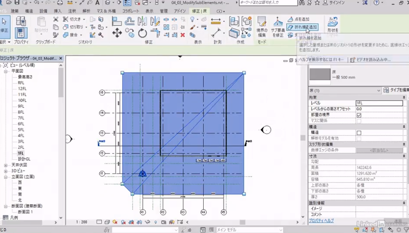The image size is (409, 233).
Task: Click the red Delete X icon
Action: [183, 35]
